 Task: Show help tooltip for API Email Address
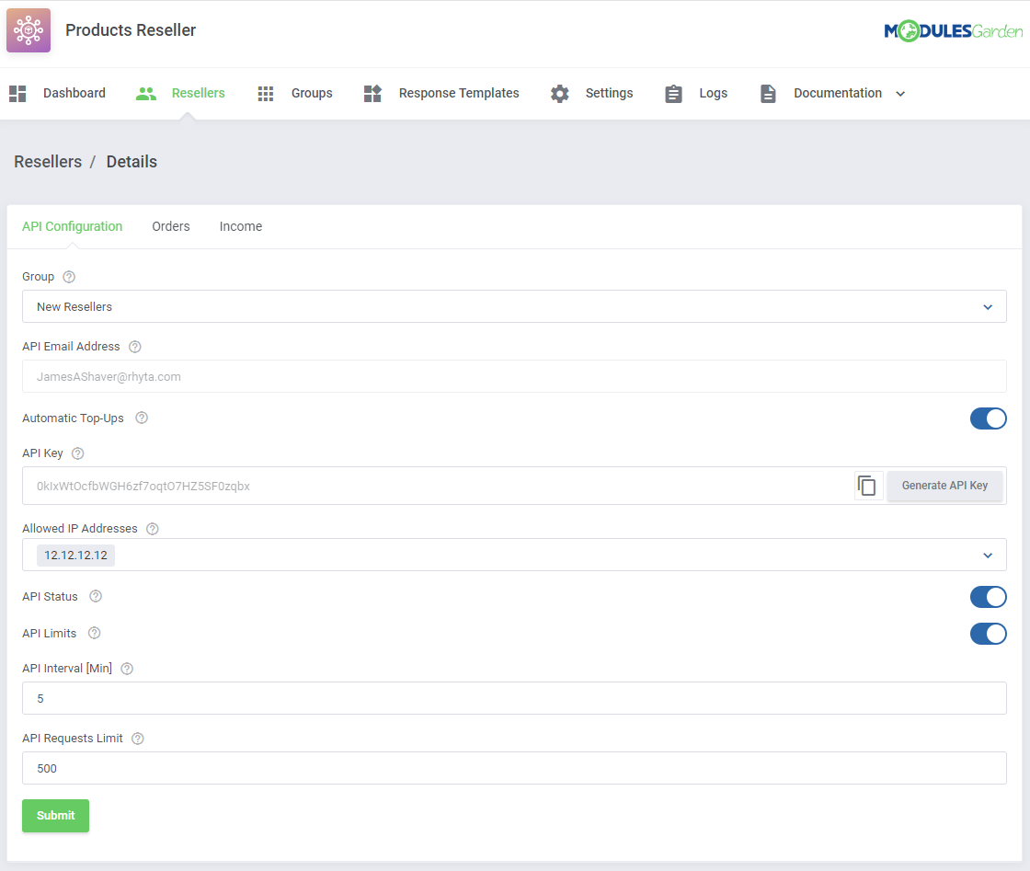click(134, 347)
